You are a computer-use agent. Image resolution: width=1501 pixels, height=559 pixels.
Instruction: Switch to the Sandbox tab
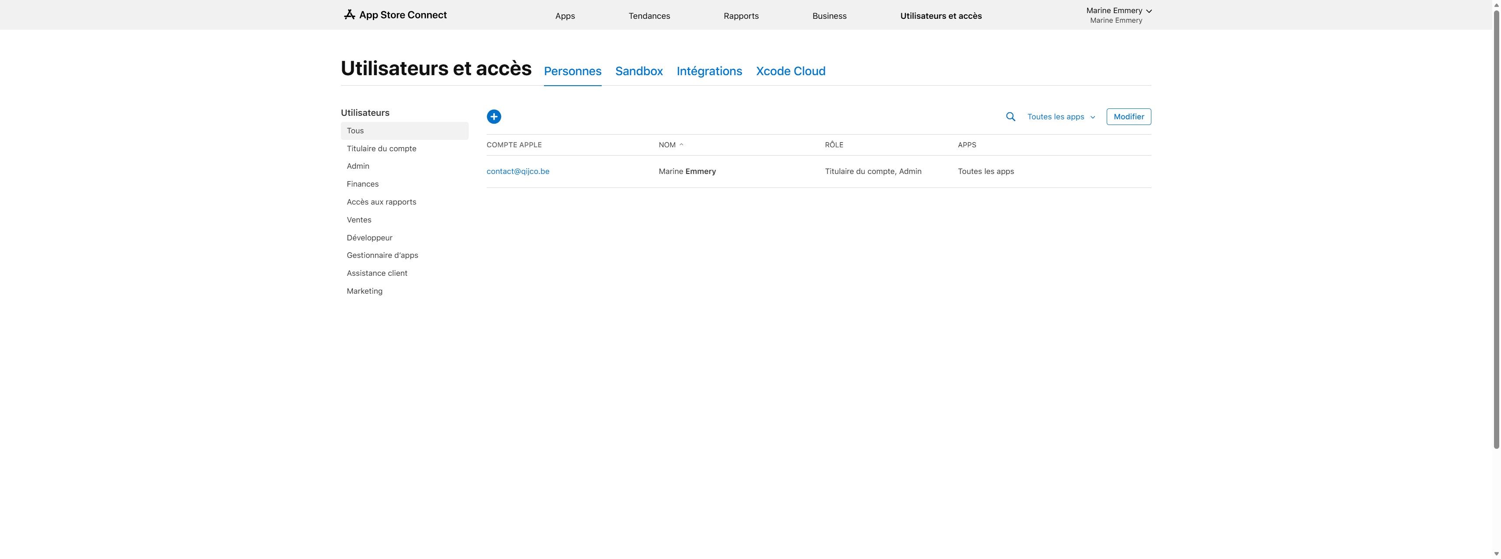pyautogui.click(x=638, y=71)
